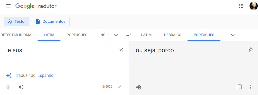258x95 pixels.
Task: Select Detectar idioma source option
Action: (16, 35)
